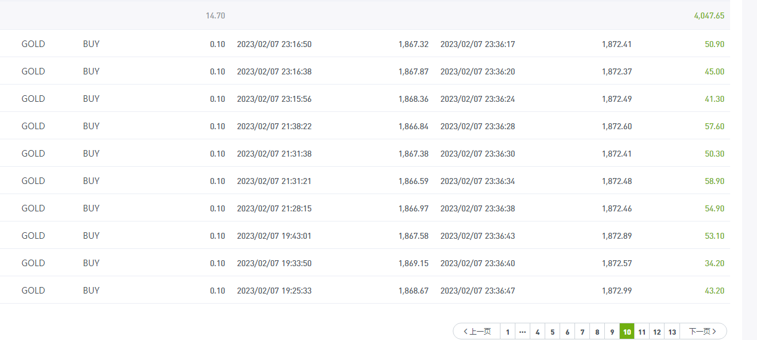Click profit value 45.00
This screenshot has width=757, height=340.
[715, 71]
